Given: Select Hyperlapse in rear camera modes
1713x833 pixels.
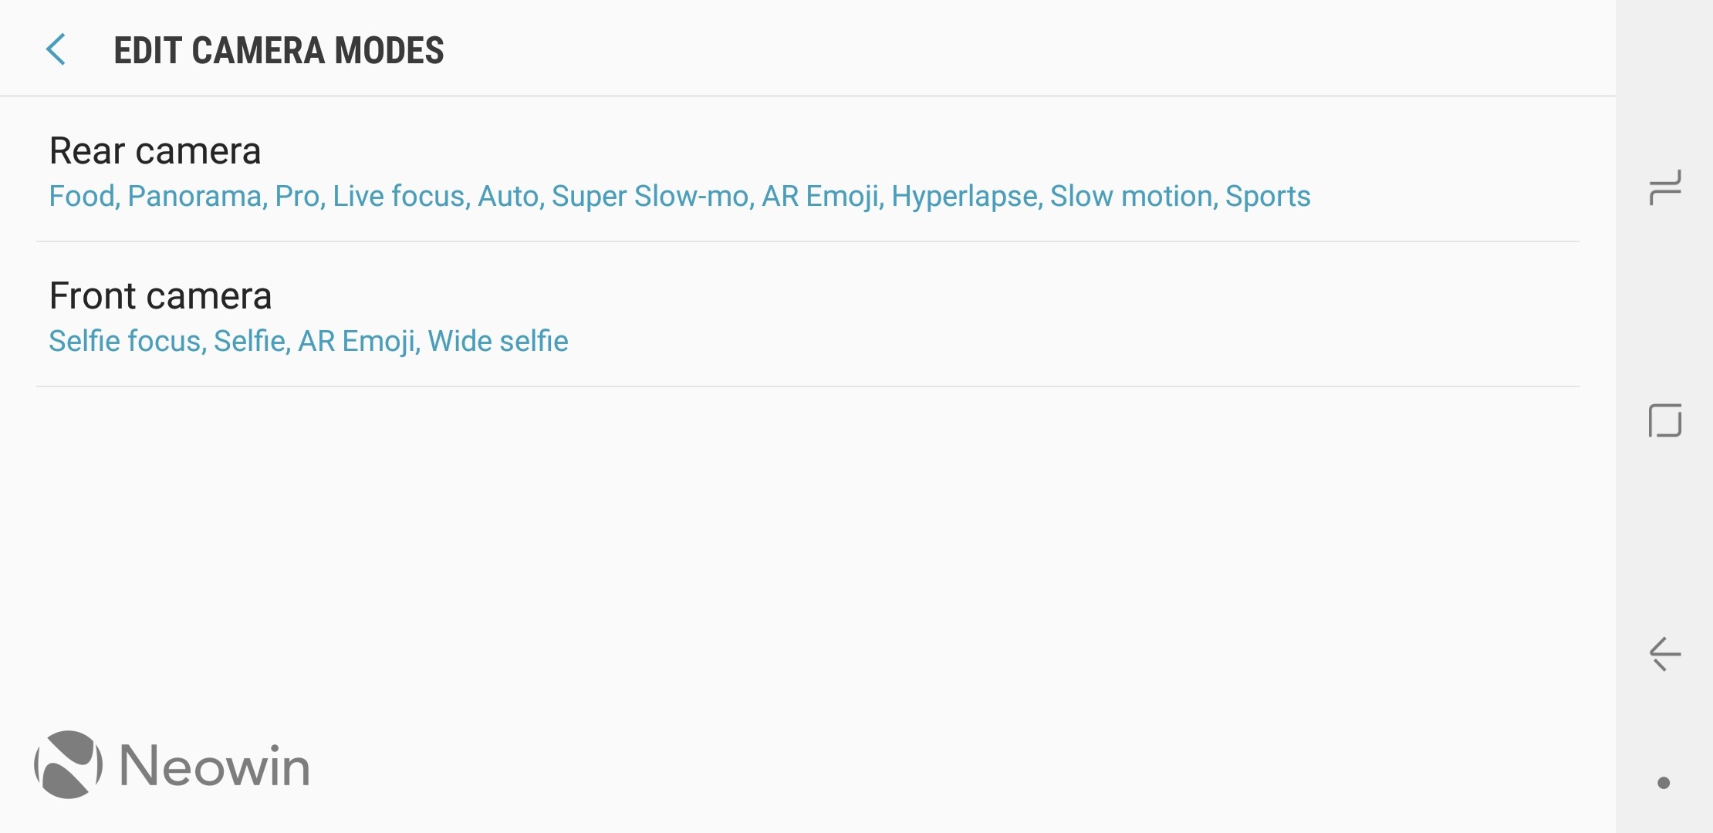Looking at the screenshot, I should 965,197.
